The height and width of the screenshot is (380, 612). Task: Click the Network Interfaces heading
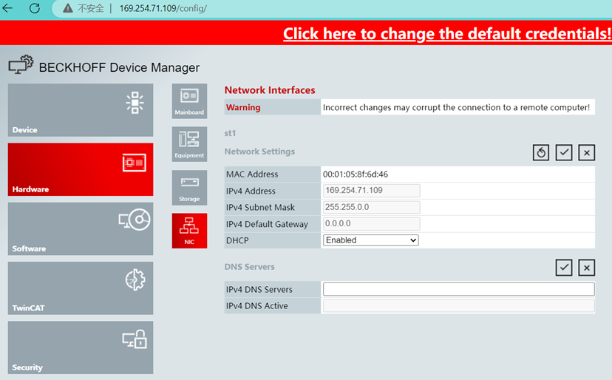[270, 90]
